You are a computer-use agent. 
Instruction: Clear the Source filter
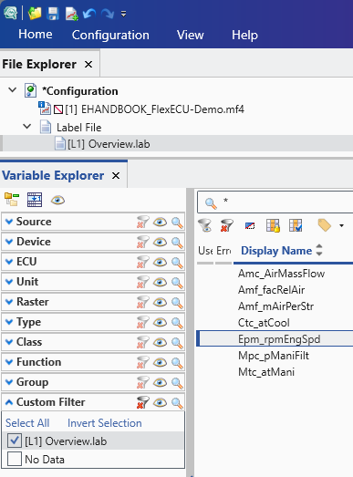142,222
